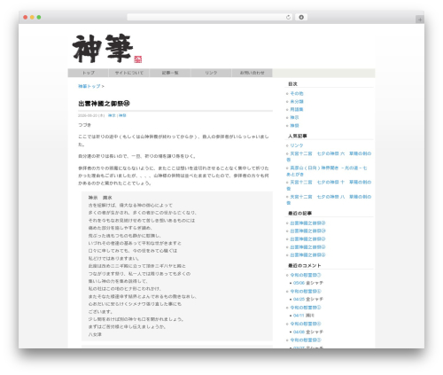The height and width of the screenshot is (375, 443).
Task: Open the リンク tab in navigation bar
Action: coord(211,73)
